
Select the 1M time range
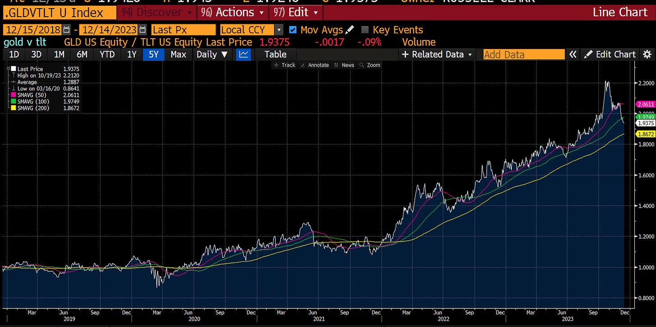[x=59, y=54]
